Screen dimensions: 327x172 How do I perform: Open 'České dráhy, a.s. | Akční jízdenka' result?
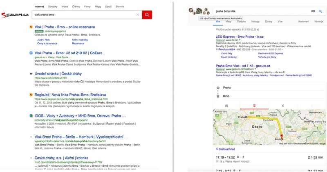tap(61, 158)
